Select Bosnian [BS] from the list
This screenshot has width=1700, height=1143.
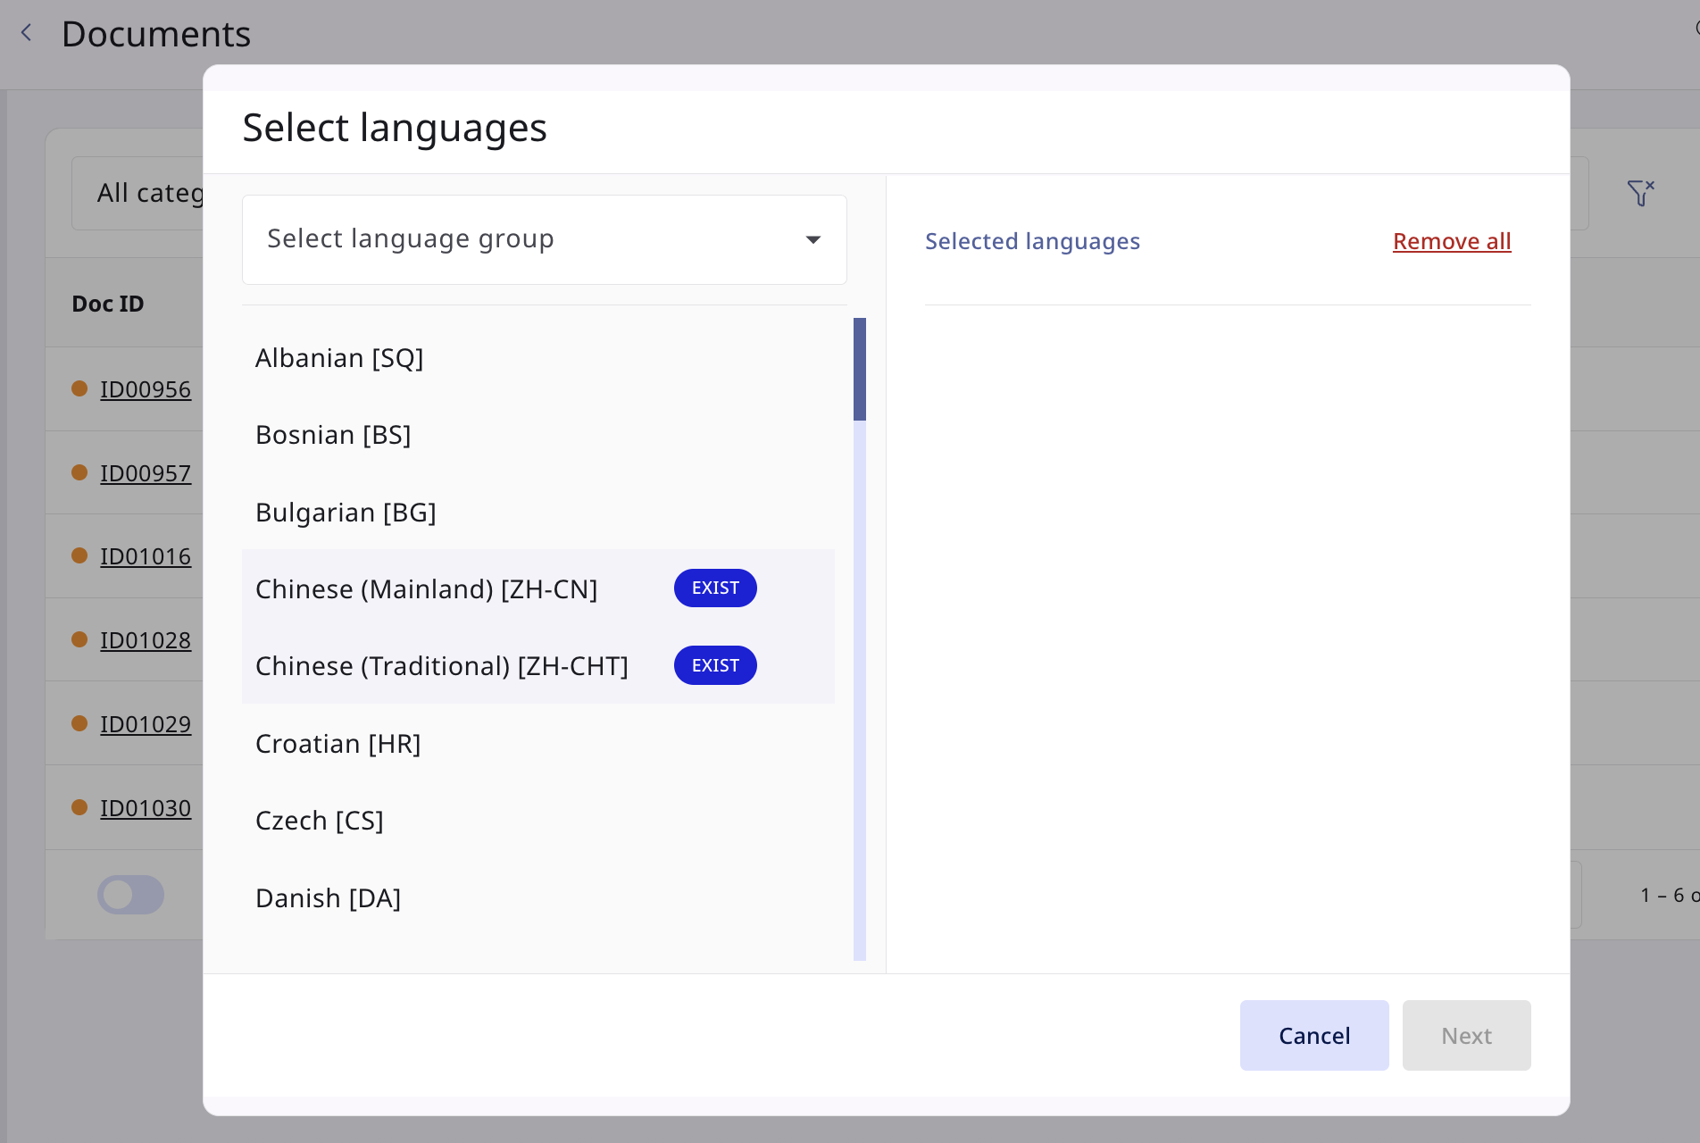click(x=537, y=435)
